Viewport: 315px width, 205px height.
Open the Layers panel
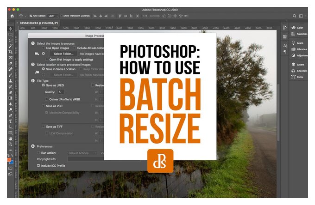pos(298,65)
